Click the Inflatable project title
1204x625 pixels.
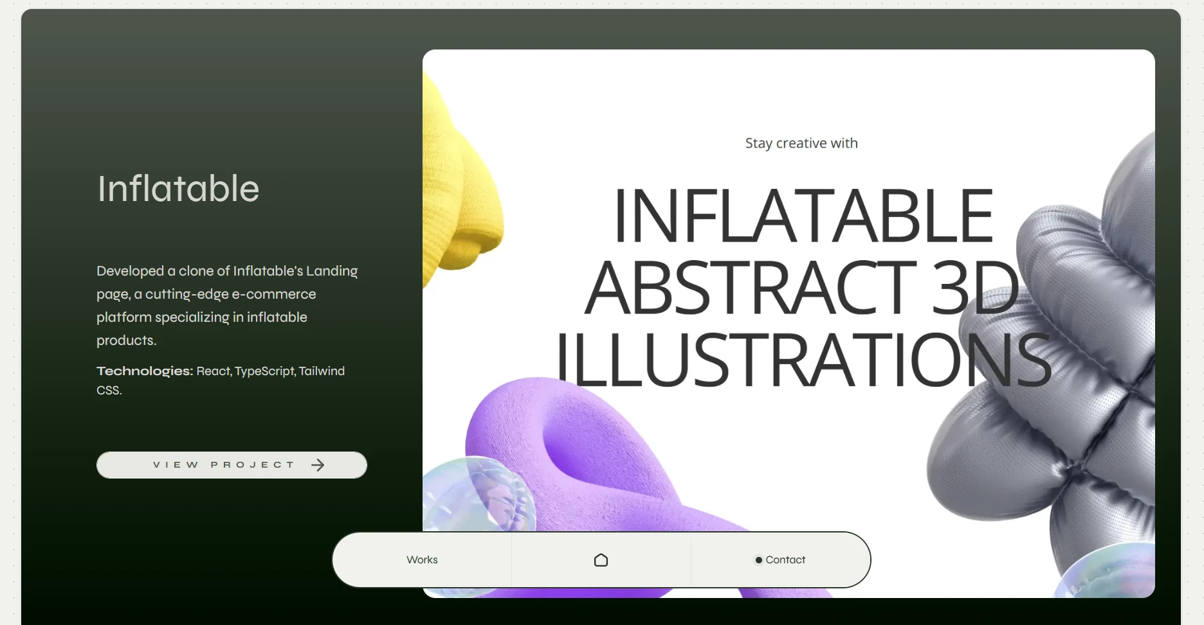point(178,189)
